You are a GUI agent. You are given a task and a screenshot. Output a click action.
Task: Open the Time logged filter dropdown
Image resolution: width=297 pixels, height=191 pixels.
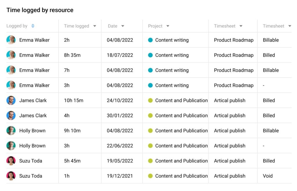(95, 26)
